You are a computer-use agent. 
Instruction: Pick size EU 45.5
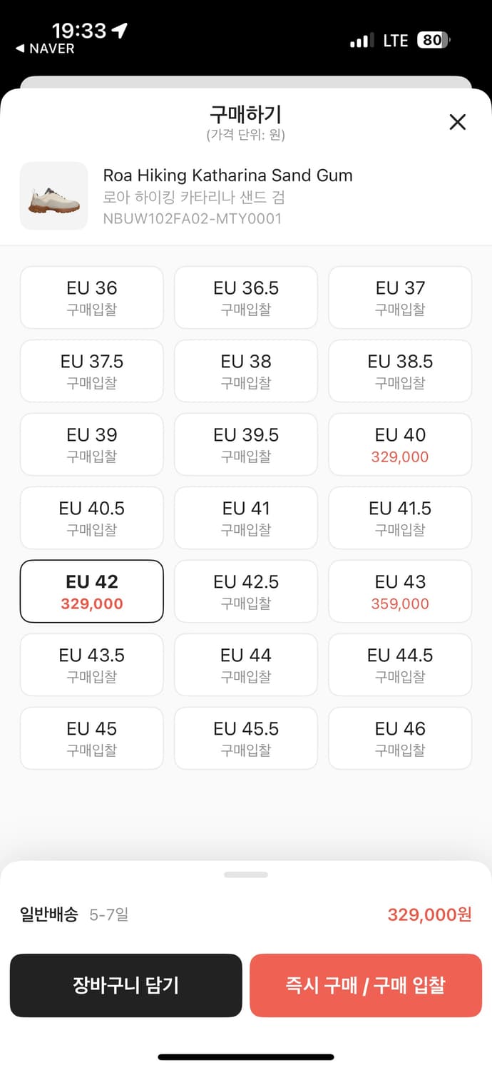pos(246,738)
